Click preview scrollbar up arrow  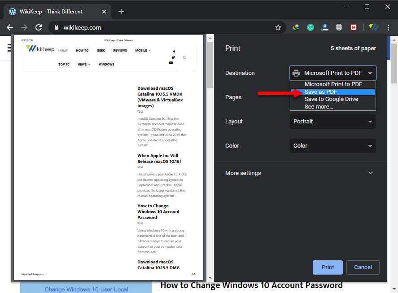click(210, 38)
